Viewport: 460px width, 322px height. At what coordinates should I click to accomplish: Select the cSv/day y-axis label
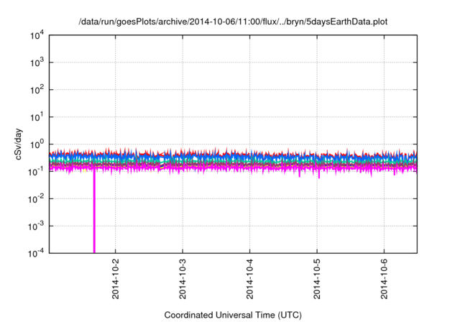(x=18, y=144)
